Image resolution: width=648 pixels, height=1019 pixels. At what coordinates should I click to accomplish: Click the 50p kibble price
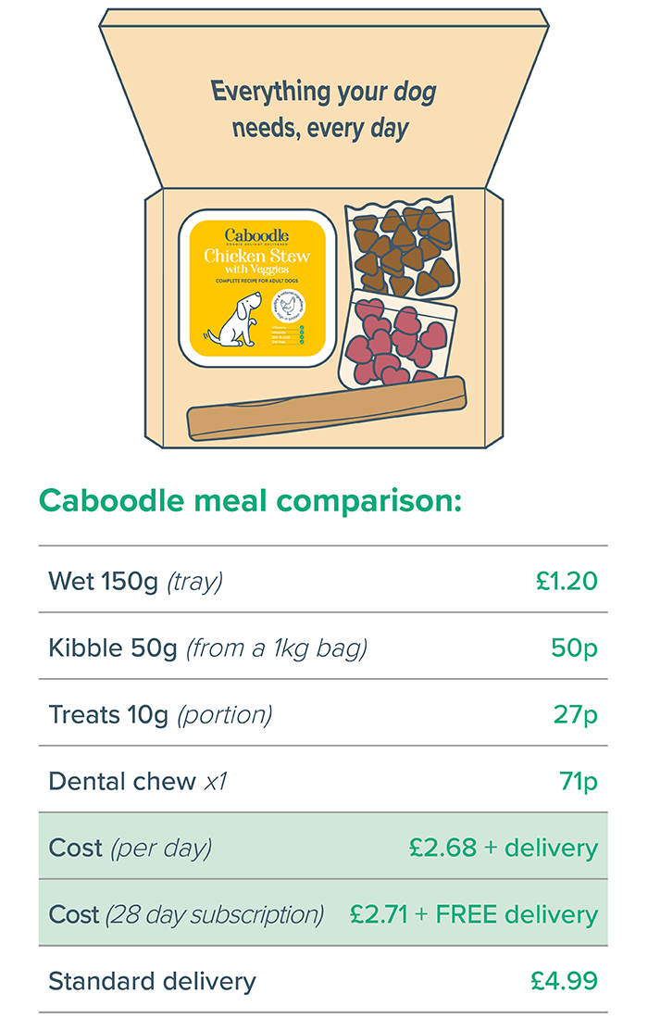[x=574, y=648]
